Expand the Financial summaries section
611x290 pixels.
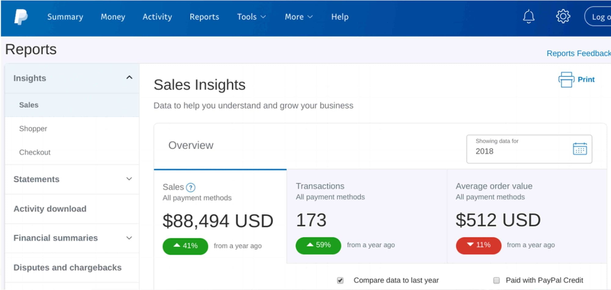[129, 238]
